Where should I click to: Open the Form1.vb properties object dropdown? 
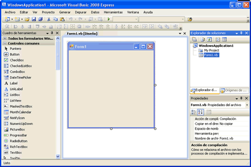[247, 105]
